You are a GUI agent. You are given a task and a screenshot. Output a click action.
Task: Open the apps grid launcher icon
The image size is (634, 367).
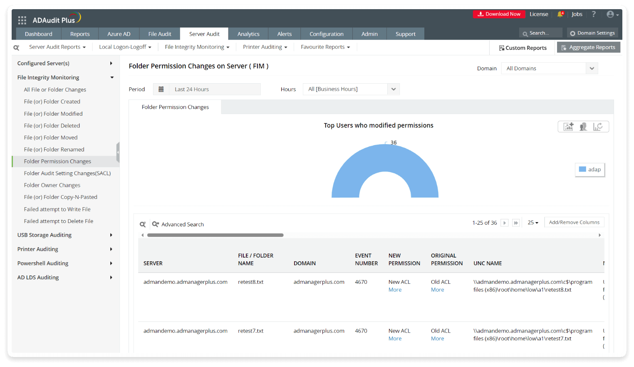point(22,20)
